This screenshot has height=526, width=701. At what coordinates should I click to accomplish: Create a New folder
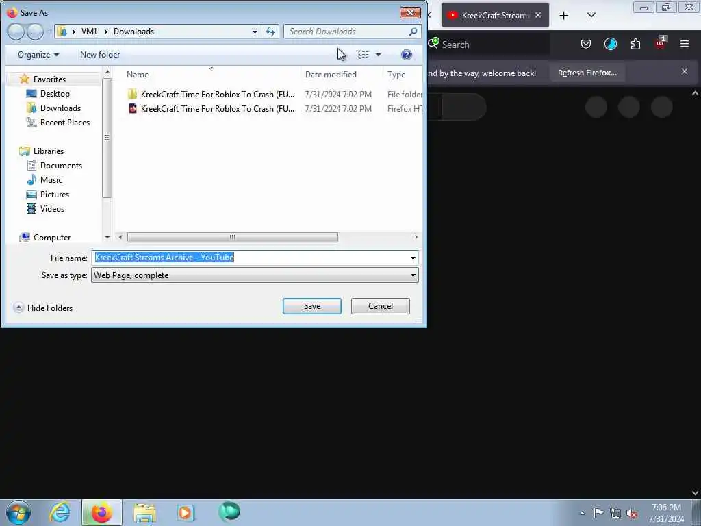click(100, 55)
